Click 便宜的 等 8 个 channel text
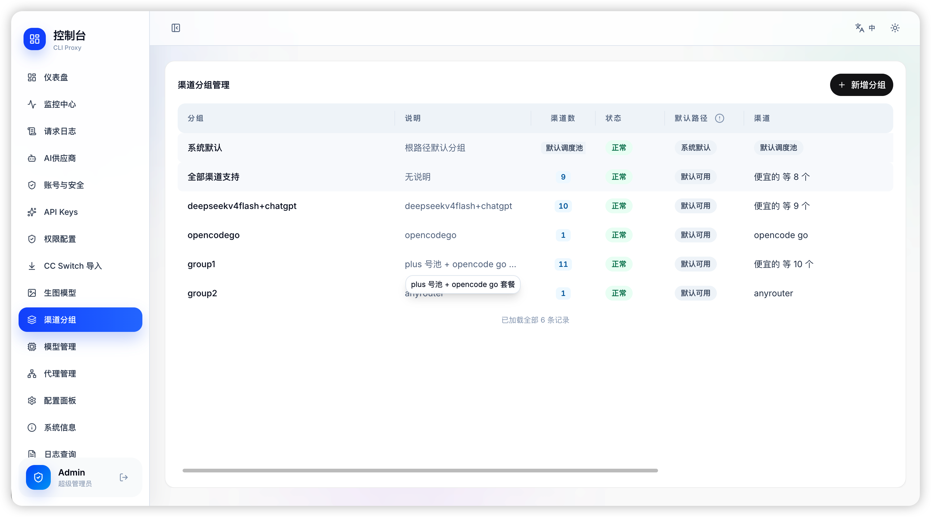Image resolution: width=931 pixels, height=517 pixels. [x=782, y=177]
